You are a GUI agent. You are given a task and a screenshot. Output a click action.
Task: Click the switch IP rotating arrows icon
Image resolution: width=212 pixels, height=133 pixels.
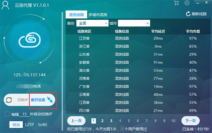pyautogui.click(x=9, y=100)
